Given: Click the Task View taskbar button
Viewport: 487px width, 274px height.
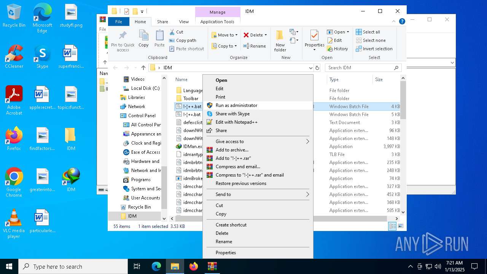Looking at the screenshot, I should pyautogui.click(x=137, y=266).
